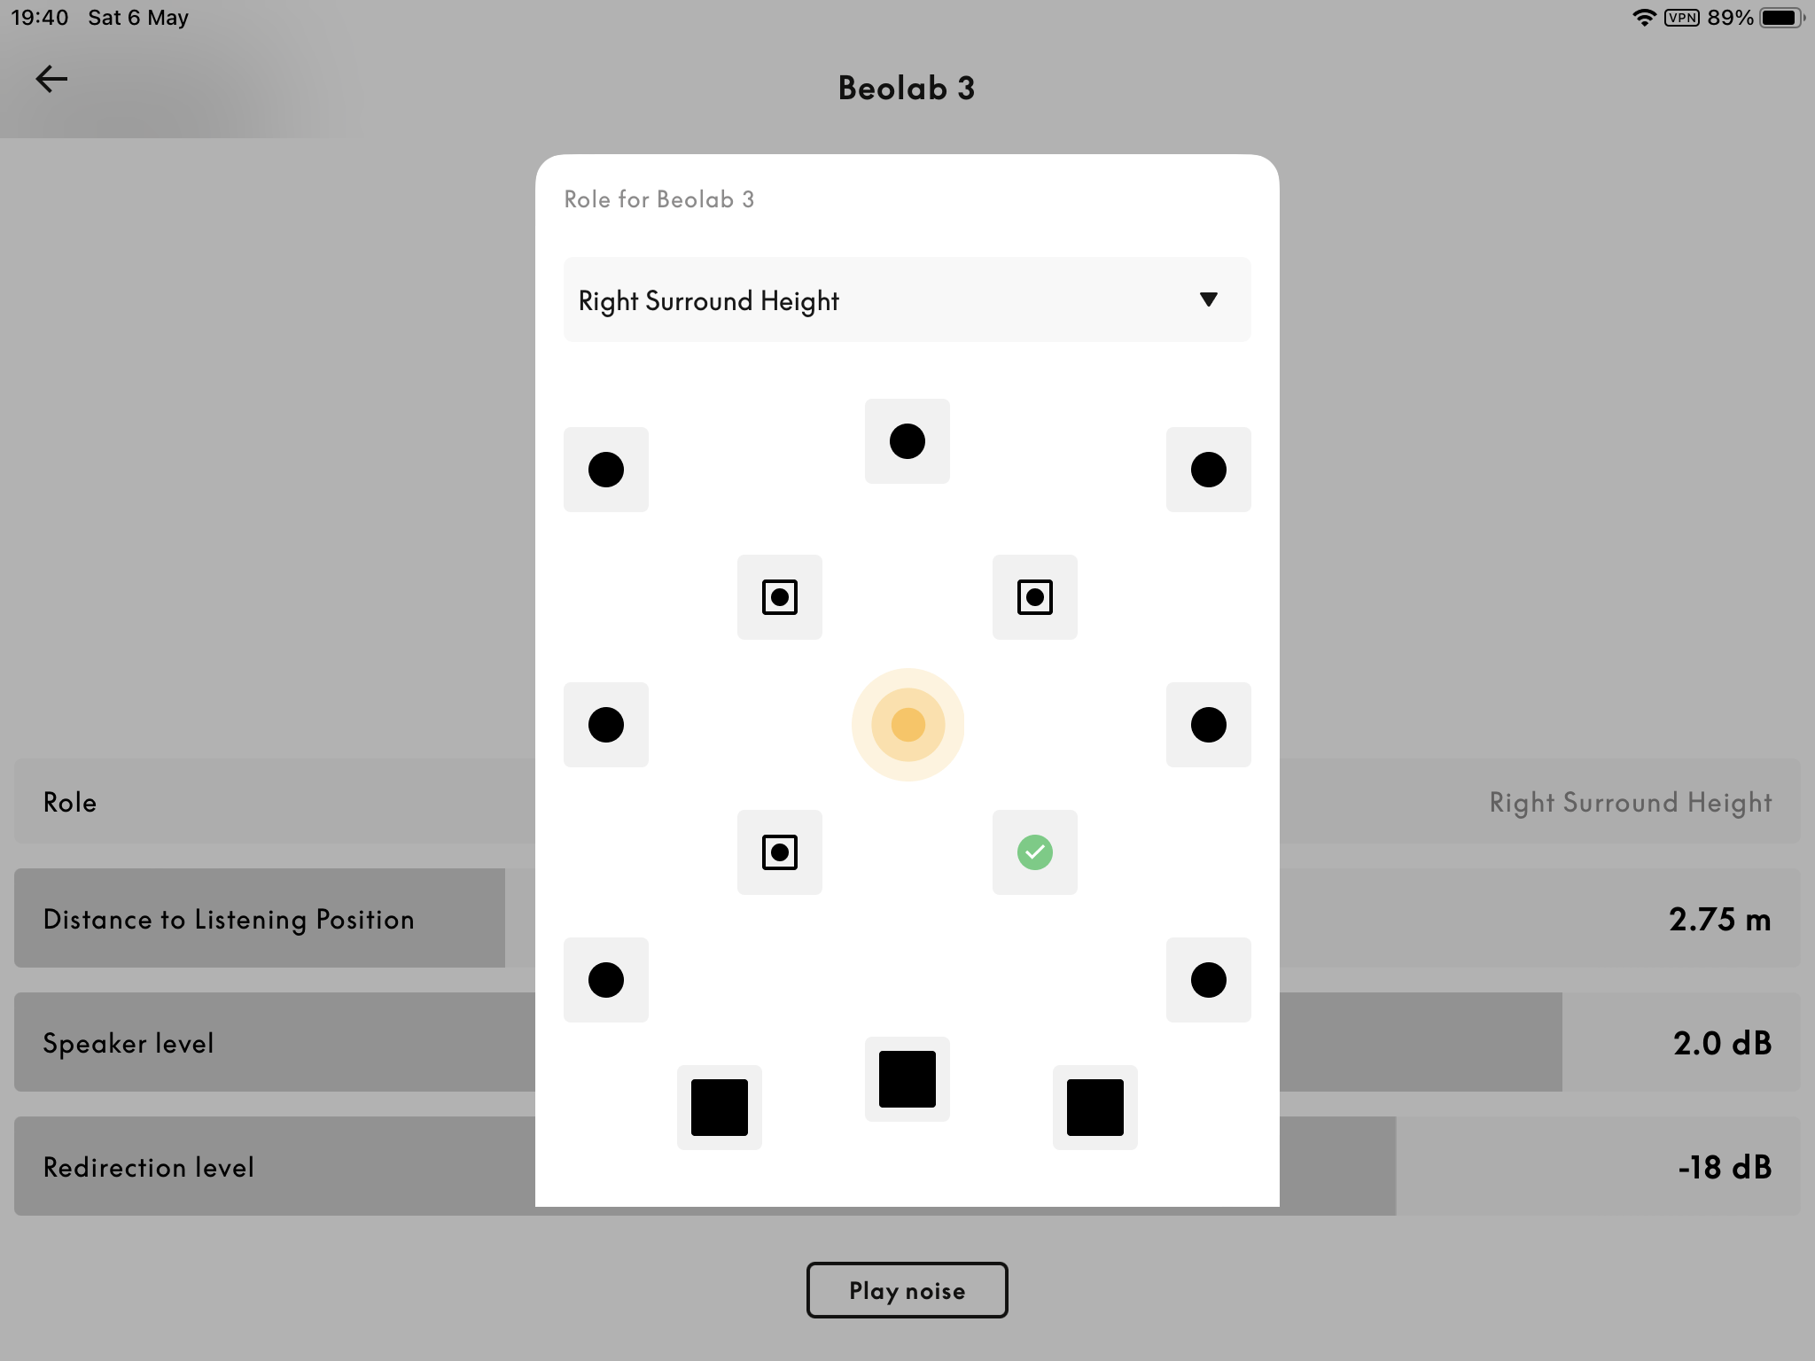Screen dimensions: 1815x1361
Task: Select Right Surround Height from dropdown
Action: tap(906, 300)
